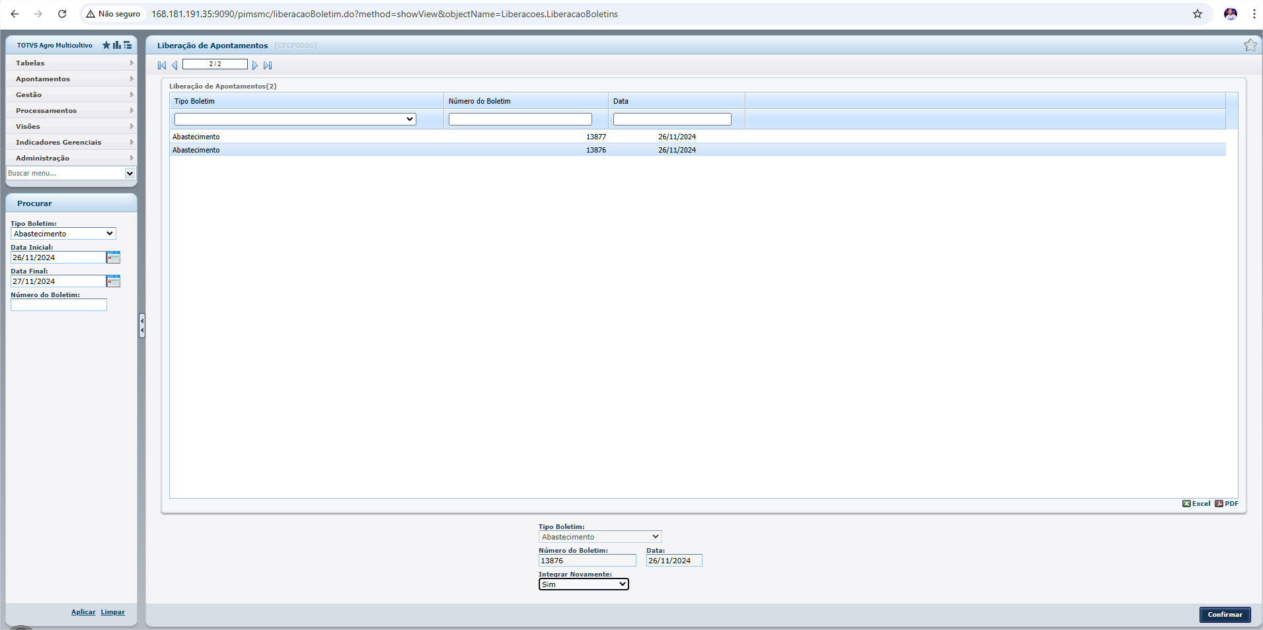The height and width of the screenshot is (630, 1263).
Task: Export the grid to Excel
Action: pyautogui.click(x=1196, y=503)
